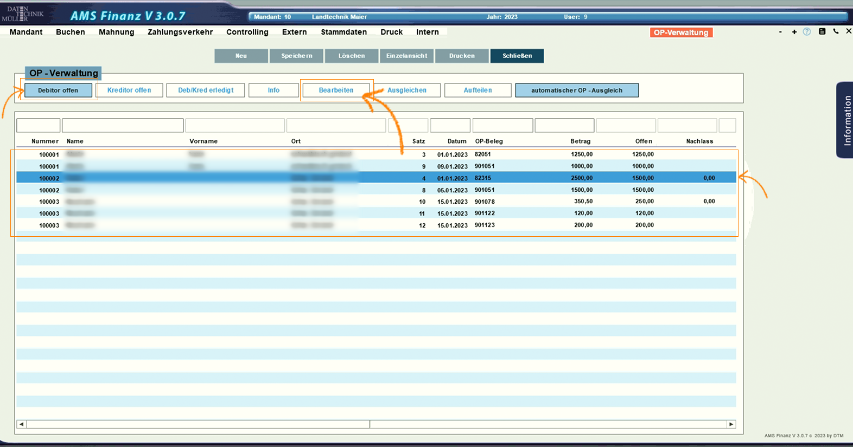Open the Stammdaten menu
Image resolution: width=853 pixels, height=447 pixels.
click(343, 32)
